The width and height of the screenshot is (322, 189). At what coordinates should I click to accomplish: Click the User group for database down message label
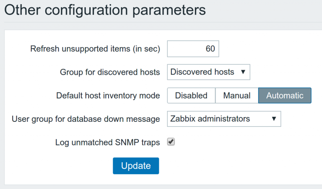click(x=86, y=119)
